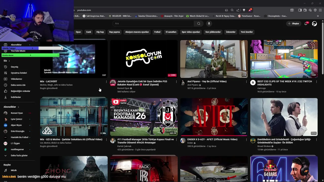Image resolution: width=324 pixels, height=182 pixels.
Task: Select the Futbol filter chip
Action: (157, 32)
